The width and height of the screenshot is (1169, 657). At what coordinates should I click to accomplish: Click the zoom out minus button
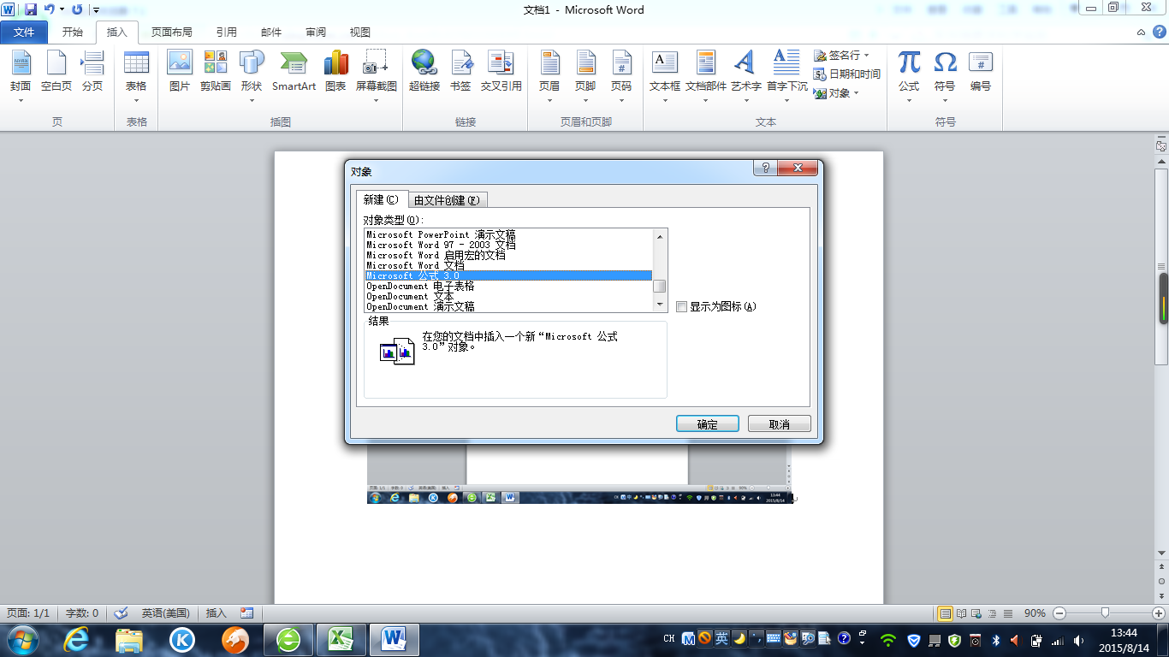point(1059,613)
